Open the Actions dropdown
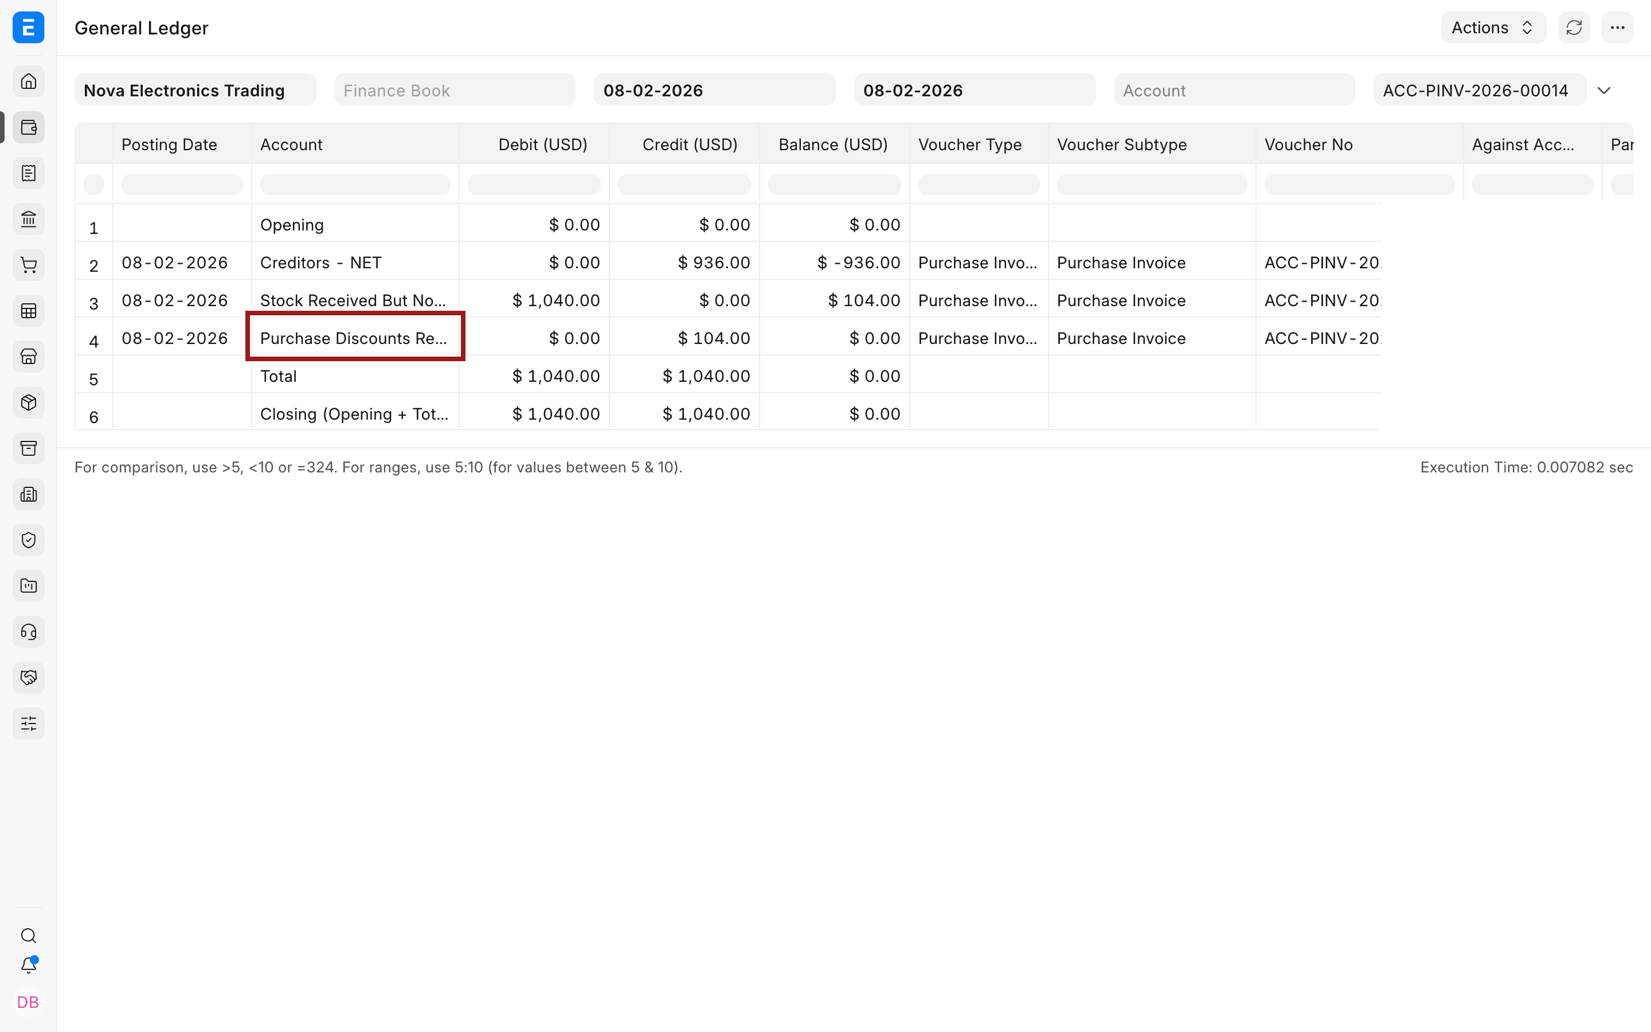The image size is (1651, 1032). (1493, 28)
